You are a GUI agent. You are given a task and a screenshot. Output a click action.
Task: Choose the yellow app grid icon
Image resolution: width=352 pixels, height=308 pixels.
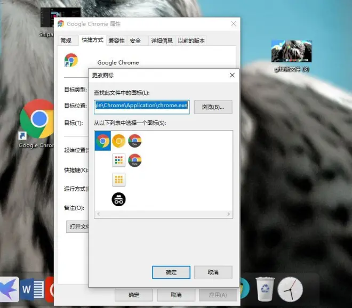[x=119, y=180]
